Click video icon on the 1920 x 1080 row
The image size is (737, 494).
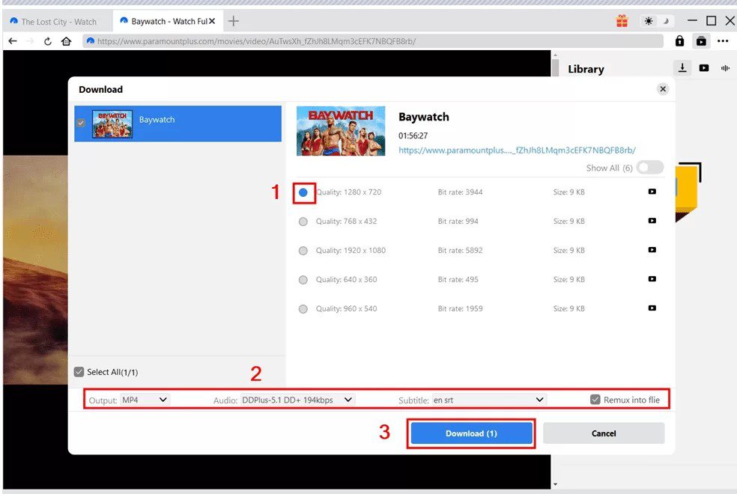652,250
